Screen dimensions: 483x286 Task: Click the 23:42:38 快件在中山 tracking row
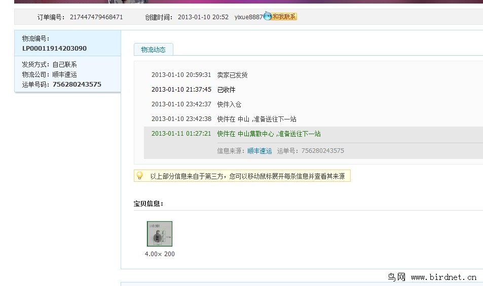(x=256, y=119)
